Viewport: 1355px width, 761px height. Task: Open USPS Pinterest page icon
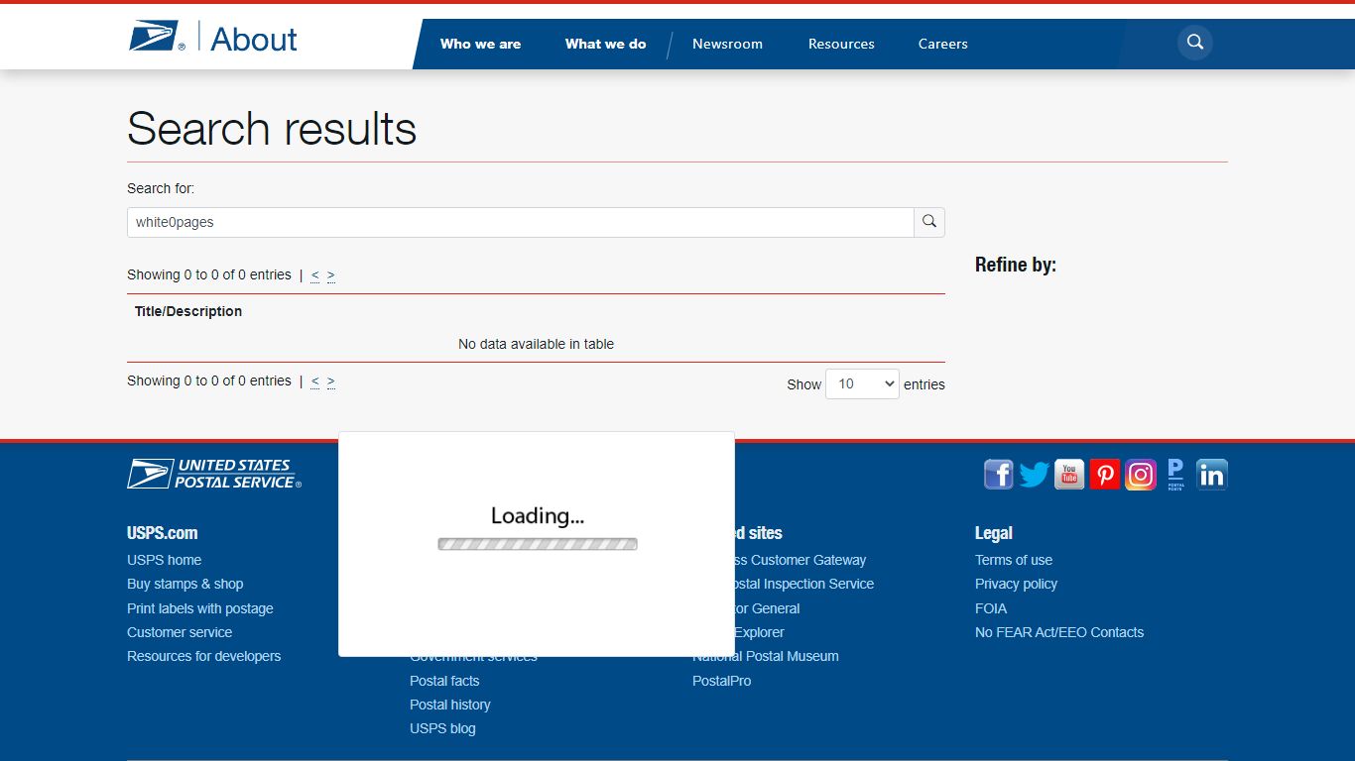pyautogui.click(x=1105, y=475)
